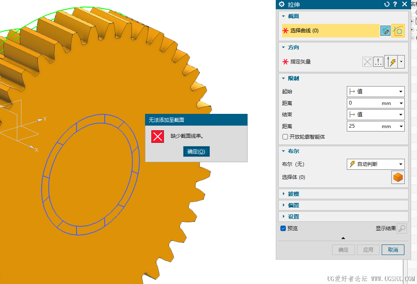Open the 结束 value type dropdown
The width and height of the screenshot is (417, 284).
click(x=375, y=115)
